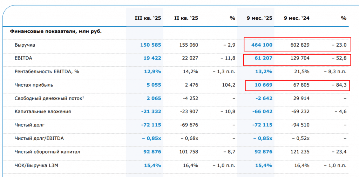Click the 'Выручка' row label
359x177 pixels.
coord(25,45)
